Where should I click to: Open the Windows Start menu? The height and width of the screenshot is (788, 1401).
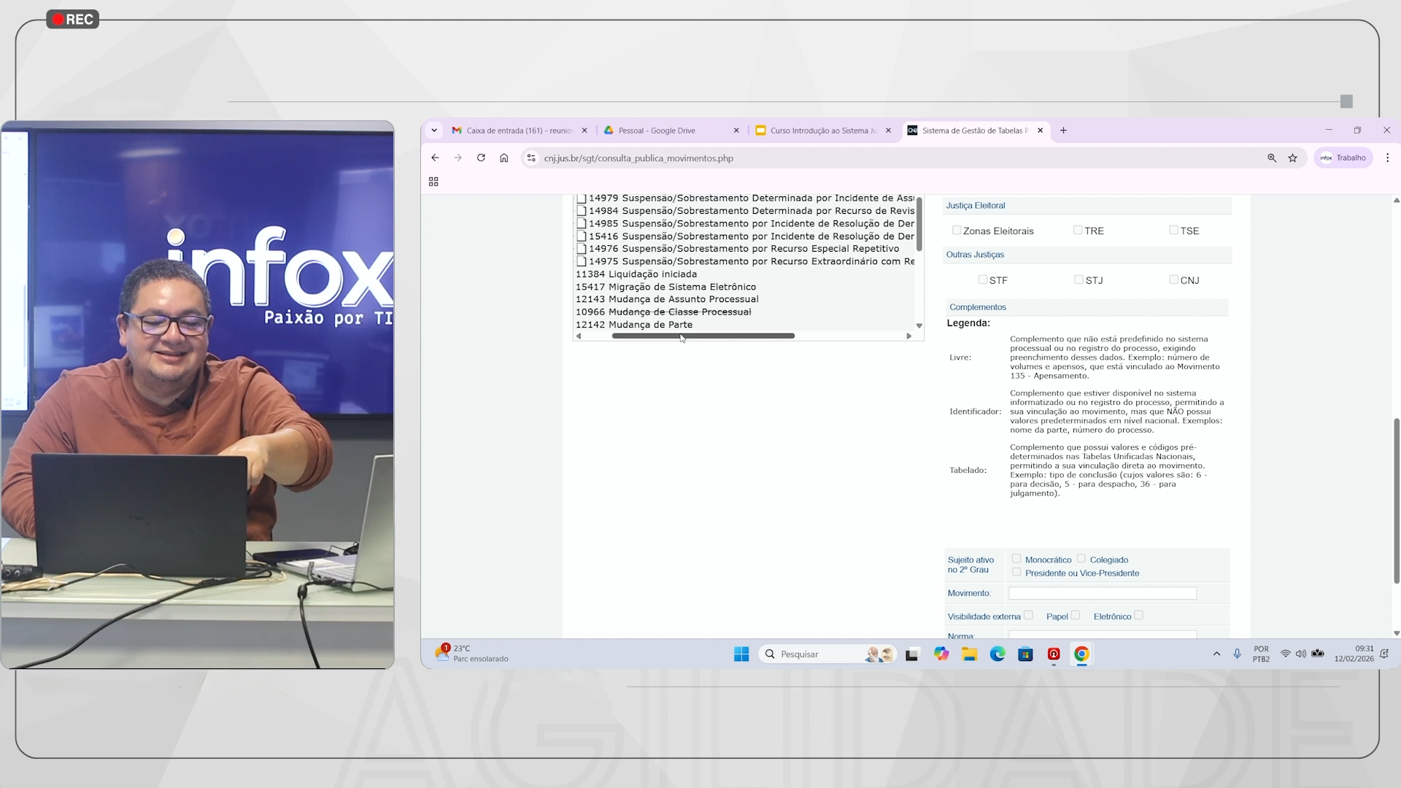coord(741,654)
